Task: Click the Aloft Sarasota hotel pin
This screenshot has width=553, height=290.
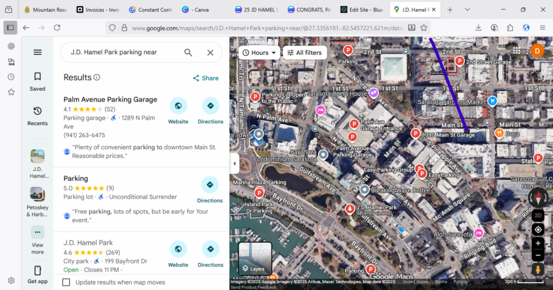Action: tap(478, 233)
